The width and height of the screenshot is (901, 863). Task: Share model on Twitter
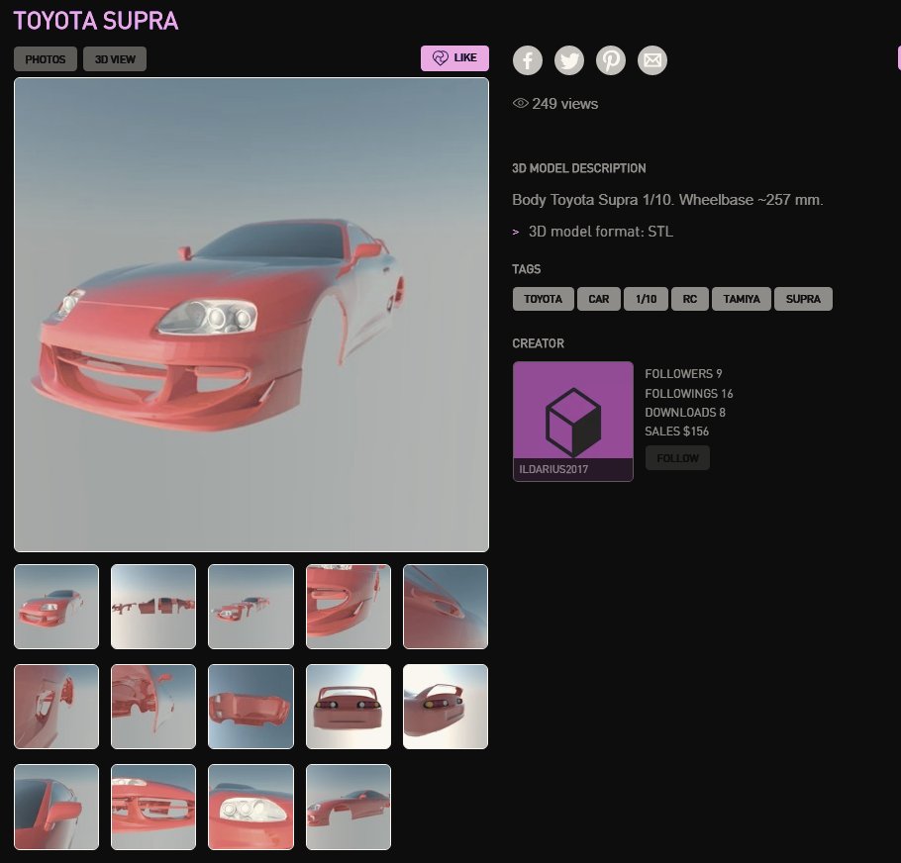click(569, 60)
